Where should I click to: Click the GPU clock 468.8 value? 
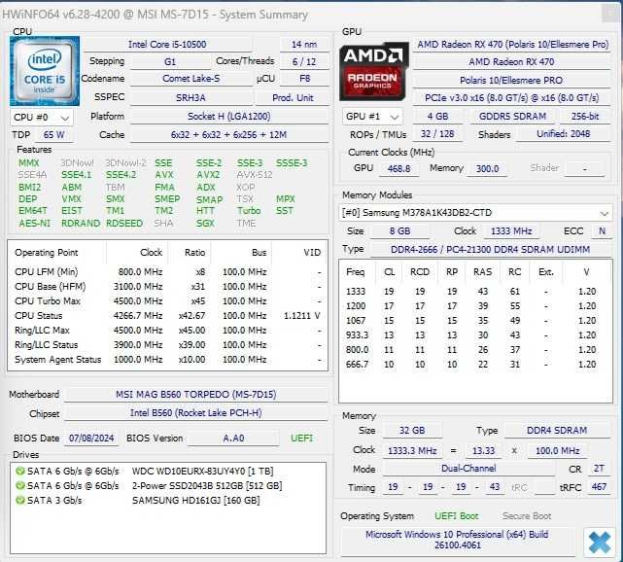tap(398, 168)
